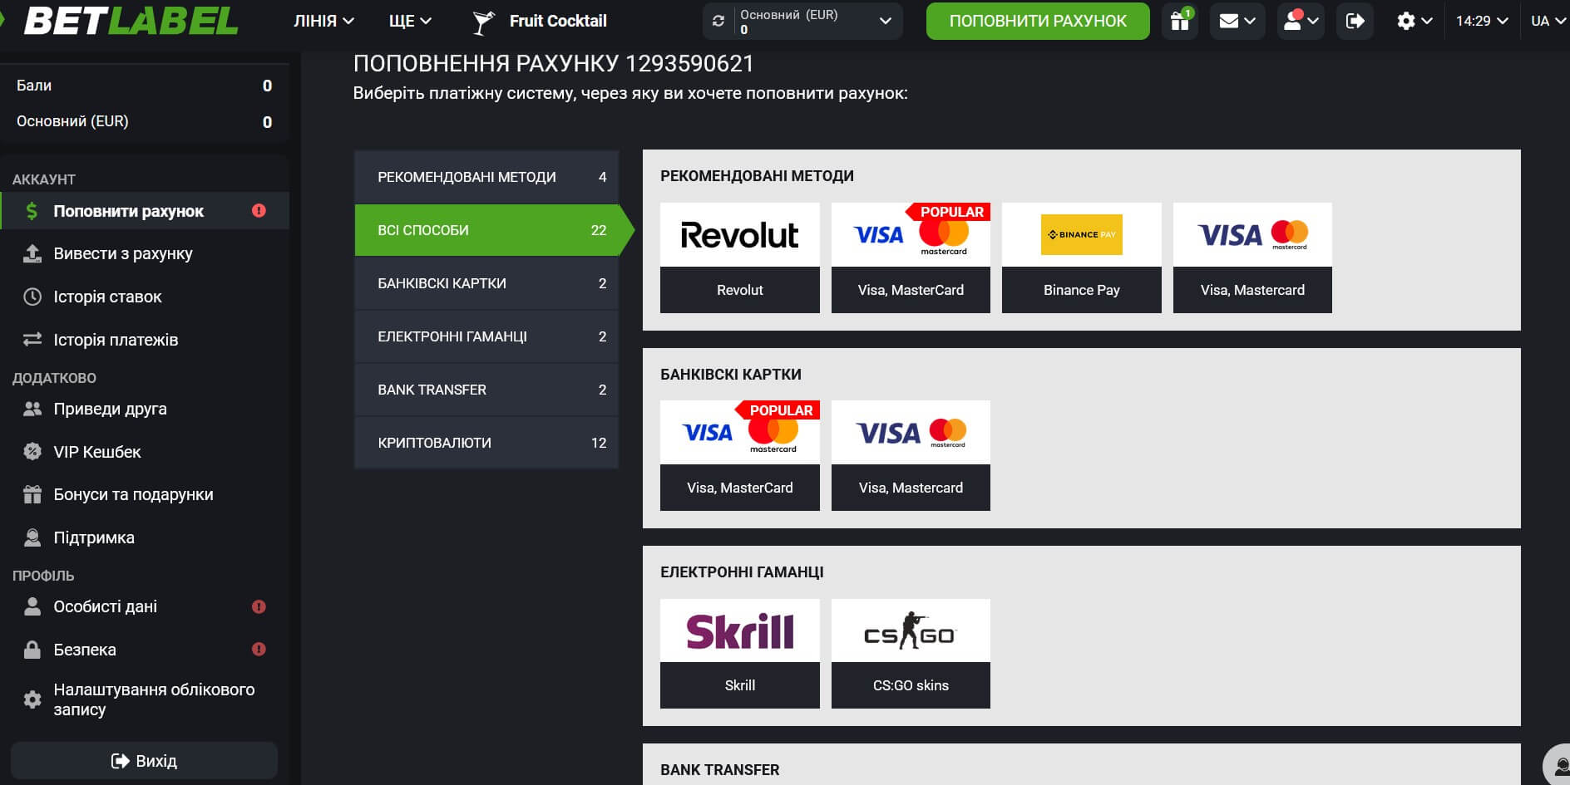1570x785 pixels.
Task: Click the Основний (EUR) balance row in sidebar
Action: click(x=144, y=121)
